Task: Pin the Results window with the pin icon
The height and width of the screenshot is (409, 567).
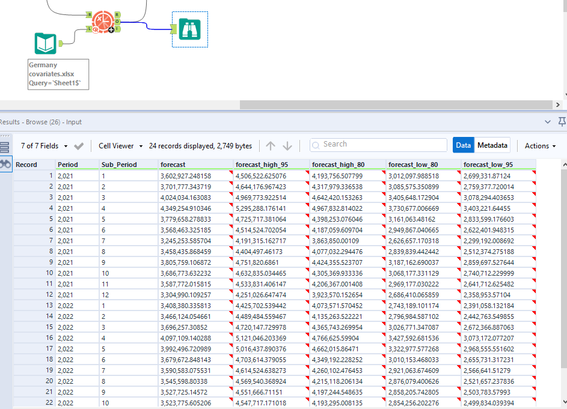Action: pyautogui.click(x=562, y=121)
